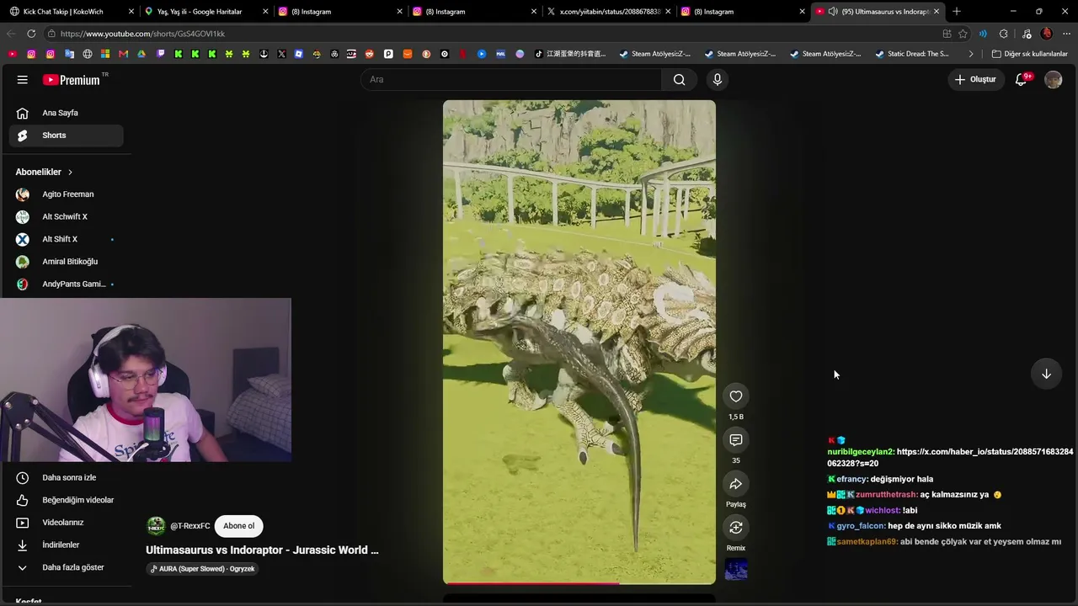Remix this Short
This screenshot has width=1078, height=606.
click(x=736, y=528)
